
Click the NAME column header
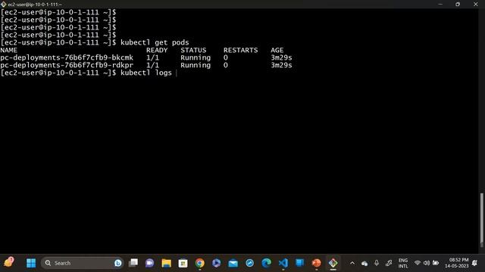(8, 51)
